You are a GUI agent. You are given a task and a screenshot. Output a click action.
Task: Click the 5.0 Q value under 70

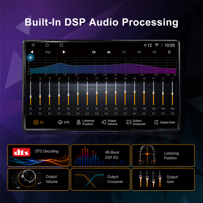click(87, 113)
